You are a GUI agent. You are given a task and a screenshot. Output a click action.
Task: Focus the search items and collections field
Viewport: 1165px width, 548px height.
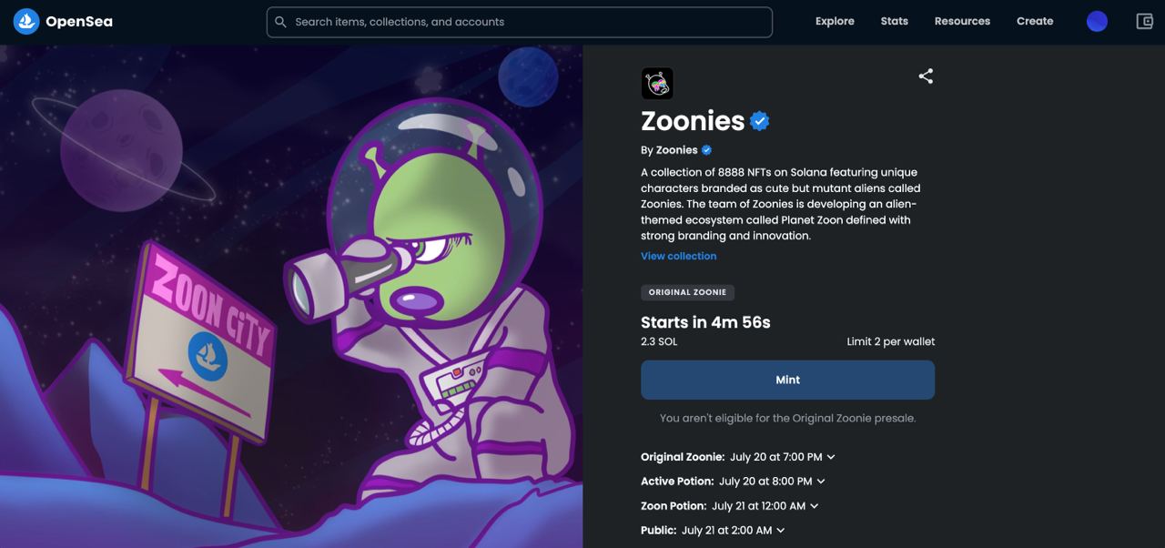click(x=528, y=22)
